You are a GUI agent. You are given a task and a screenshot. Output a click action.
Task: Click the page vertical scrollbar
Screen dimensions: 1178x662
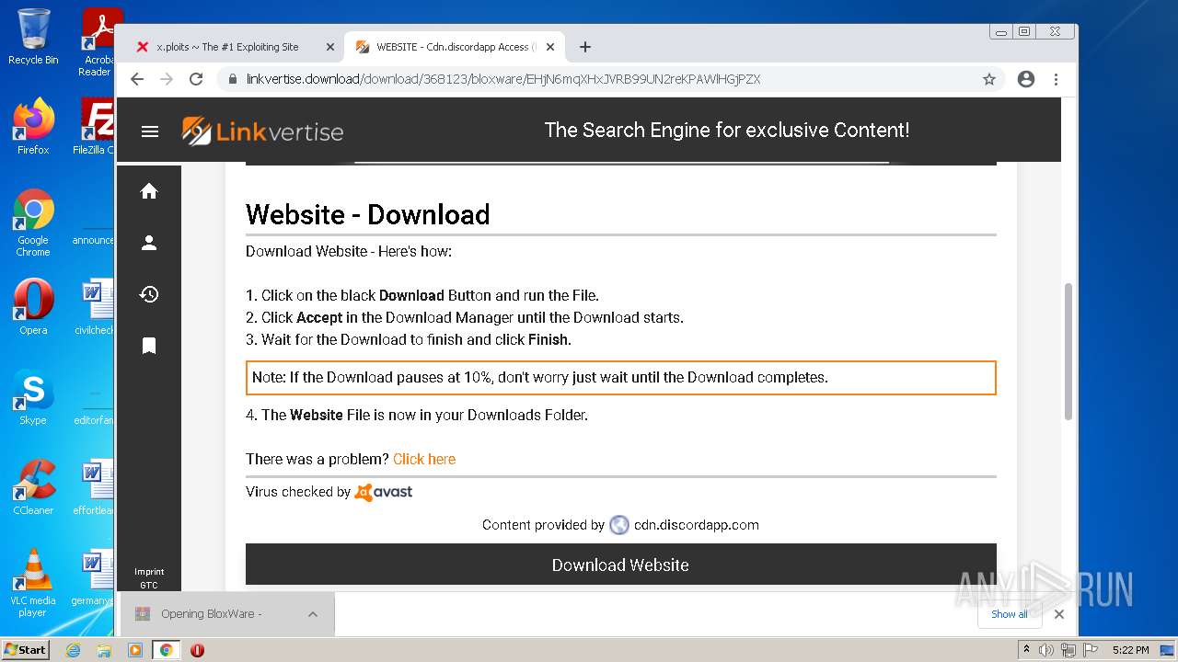click(x=1068, y=351)
